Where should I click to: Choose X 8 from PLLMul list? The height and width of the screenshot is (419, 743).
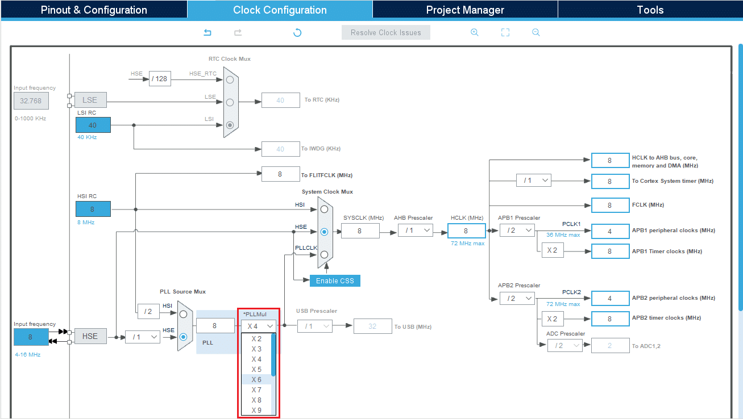tap(256, 400)
